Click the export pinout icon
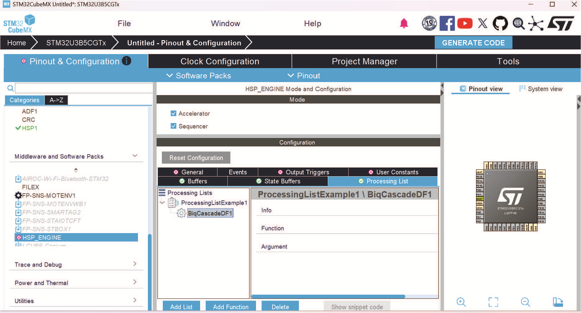Image resolution: width=581 pixels, height=313 pixels. pyautogui.click(x=558, y=302)
